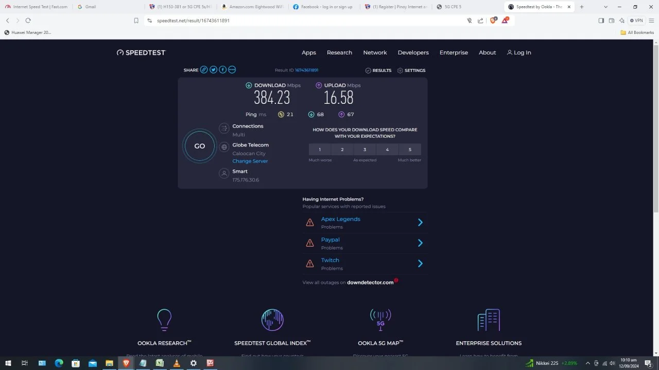Screen dimensions: 659x370
Task: Open Leo AI assistant icon
Action: (x=622, y=21)
